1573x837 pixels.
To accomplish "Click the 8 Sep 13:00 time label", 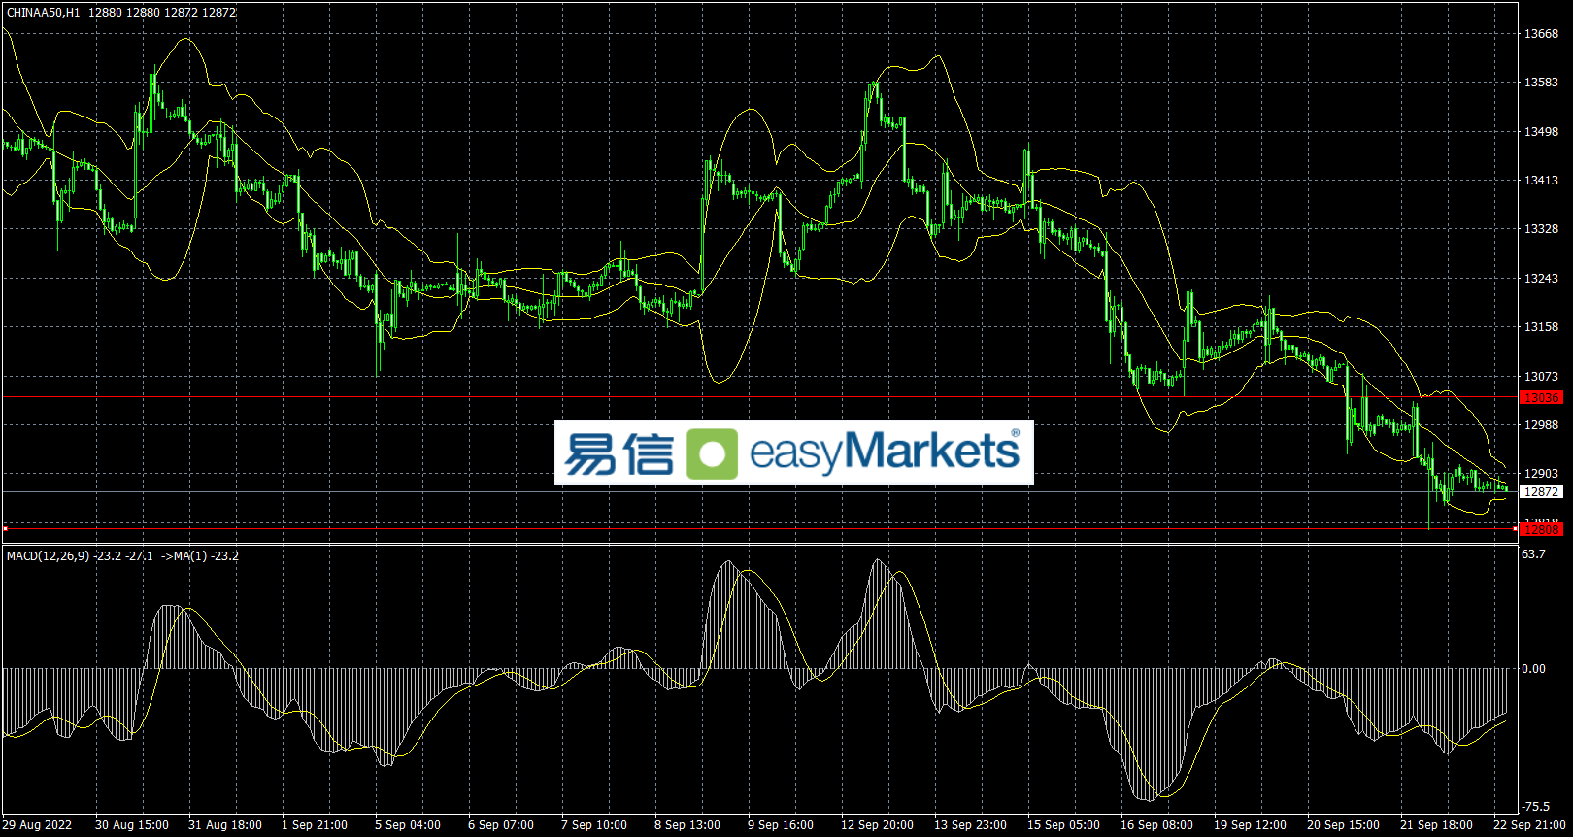I will click(687, 825).
